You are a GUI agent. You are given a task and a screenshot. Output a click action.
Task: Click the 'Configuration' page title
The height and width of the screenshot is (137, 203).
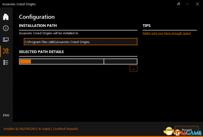[37, 17]
